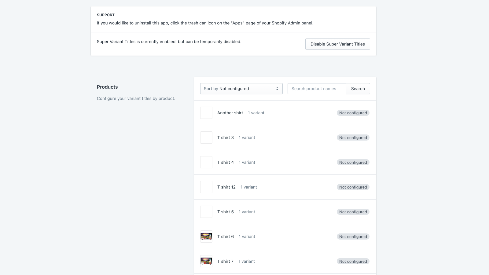Open the Another shirt product row
Viewport: 489px width, 275px height.
pyautogui.click(x=285, y=113)
